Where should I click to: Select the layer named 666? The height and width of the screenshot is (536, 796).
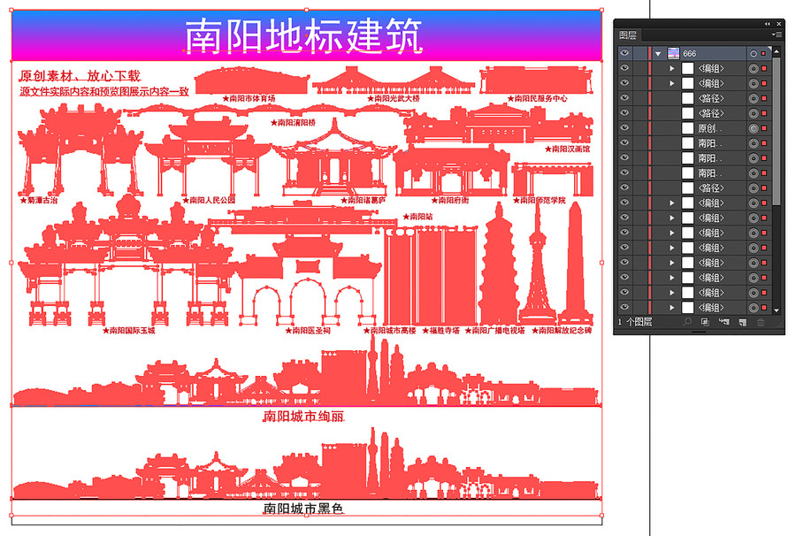pyautogui.click(x=697, y=53)
